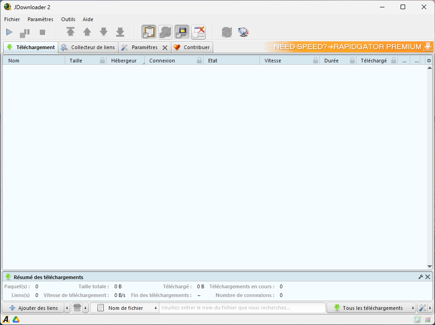Click the Rapidgator Premium banner
Viewport: 435px width, 325px height.
349,46
